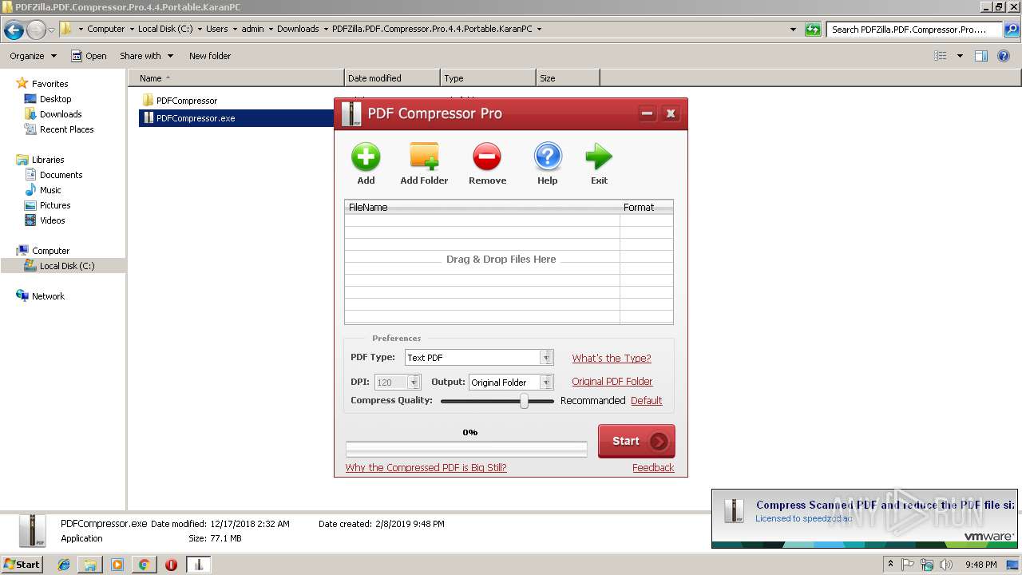The height and width of the screenshot is (575, 1022).
Task: Minimize the PDF Compressor Pro window
Action: point(648,113)
